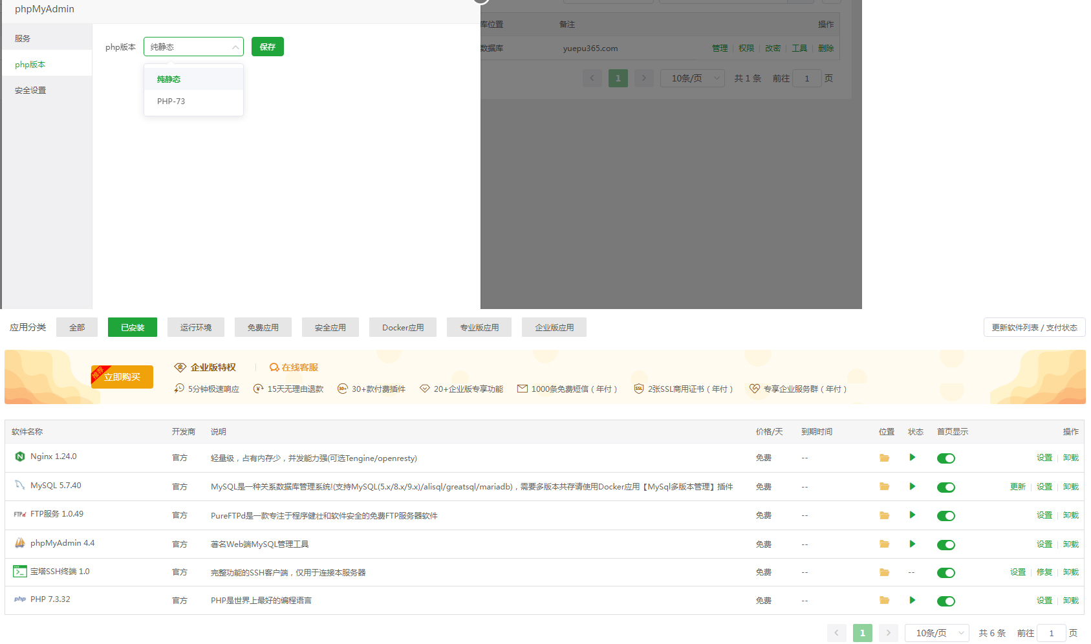Filter applications by 全部 category
The height and width of the screenshot is (644, 1091).
coord(77,327)
